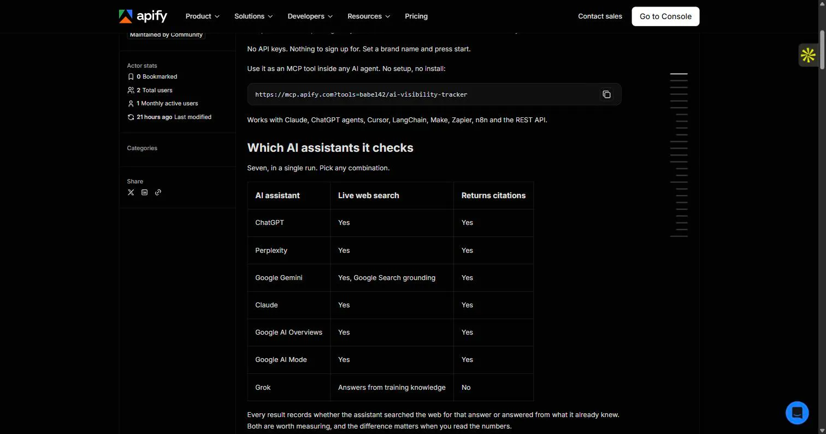Copy link using the Share link icon

(158, 192)
